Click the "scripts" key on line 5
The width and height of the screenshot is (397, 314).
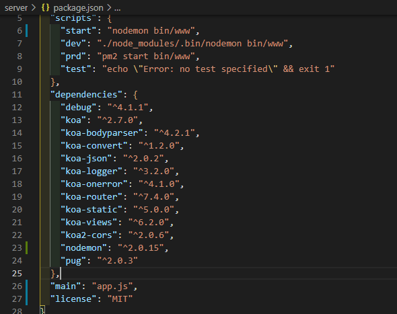(73, 18)
